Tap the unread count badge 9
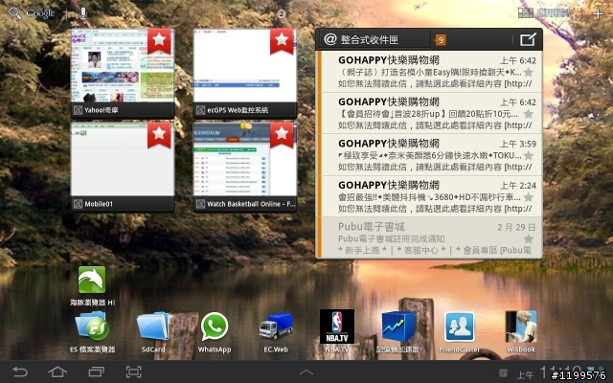 (441, 40)
